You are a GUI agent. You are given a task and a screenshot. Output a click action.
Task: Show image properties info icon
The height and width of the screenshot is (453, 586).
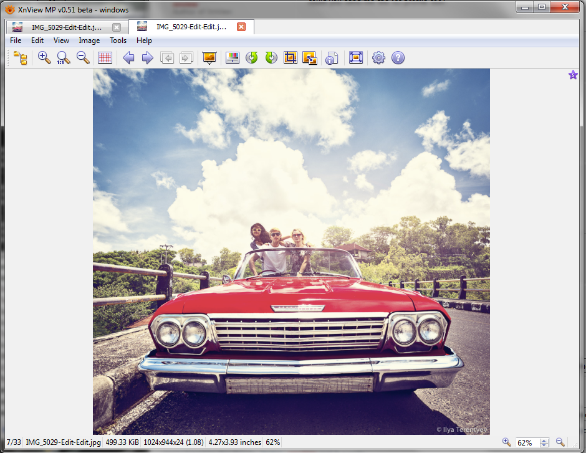point(332,58)
